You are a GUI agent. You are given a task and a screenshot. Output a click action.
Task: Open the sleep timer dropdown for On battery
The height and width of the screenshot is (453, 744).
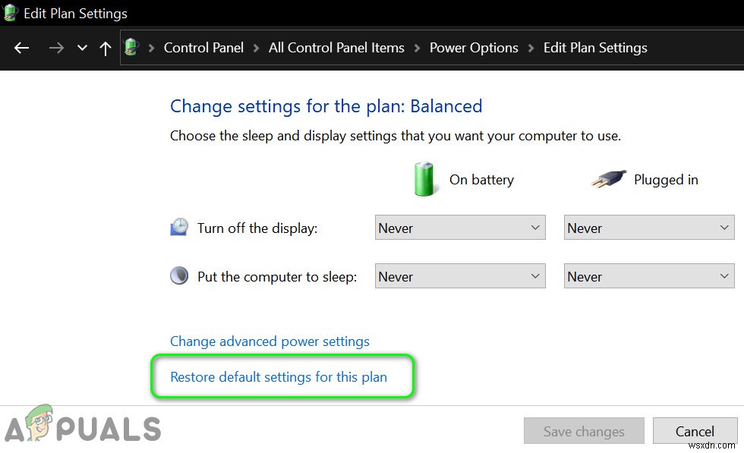(x=460, y=275)
